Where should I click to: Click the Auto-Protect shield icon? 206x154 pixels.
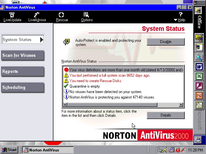[67, 42]
